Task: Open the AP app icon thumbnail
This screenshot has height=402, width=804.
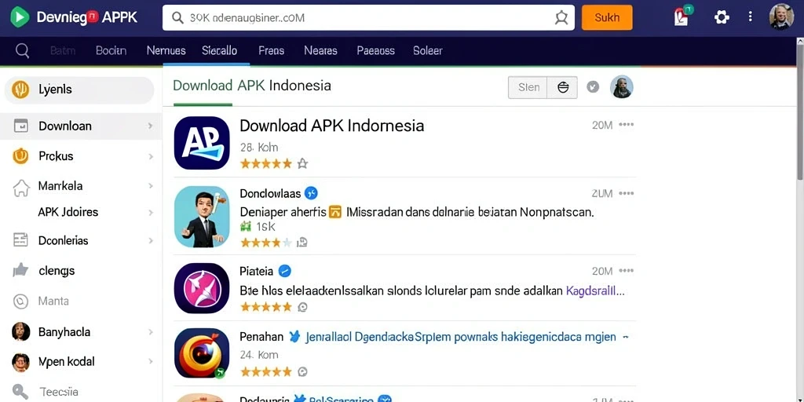Action: (x=202, y=143)
